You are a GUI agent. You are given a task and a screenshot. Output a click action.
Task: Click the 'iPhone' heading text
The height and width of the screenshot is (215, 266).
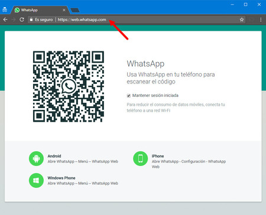pyautogui.click(x=158, y=156)
